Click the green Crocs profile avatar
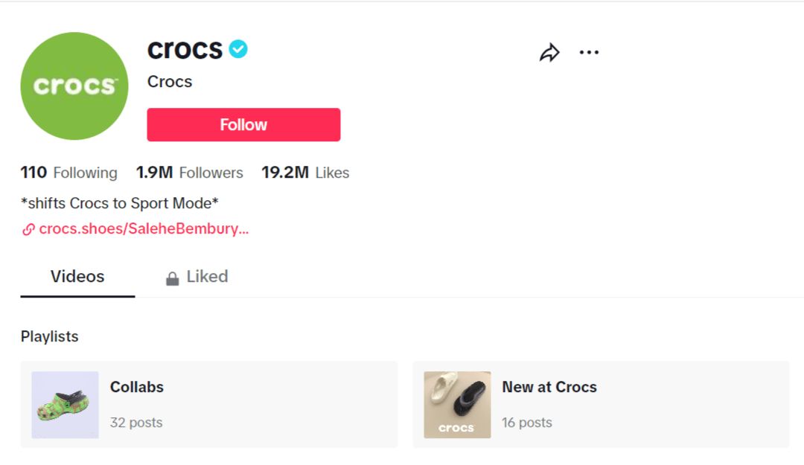 click(x=74, y=86)
